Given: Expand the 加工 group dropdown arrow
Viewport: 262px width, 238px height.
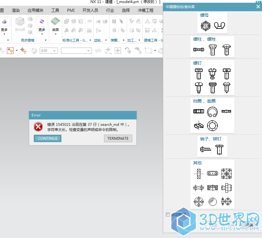Looking at the screenshot, I should 139,40.
